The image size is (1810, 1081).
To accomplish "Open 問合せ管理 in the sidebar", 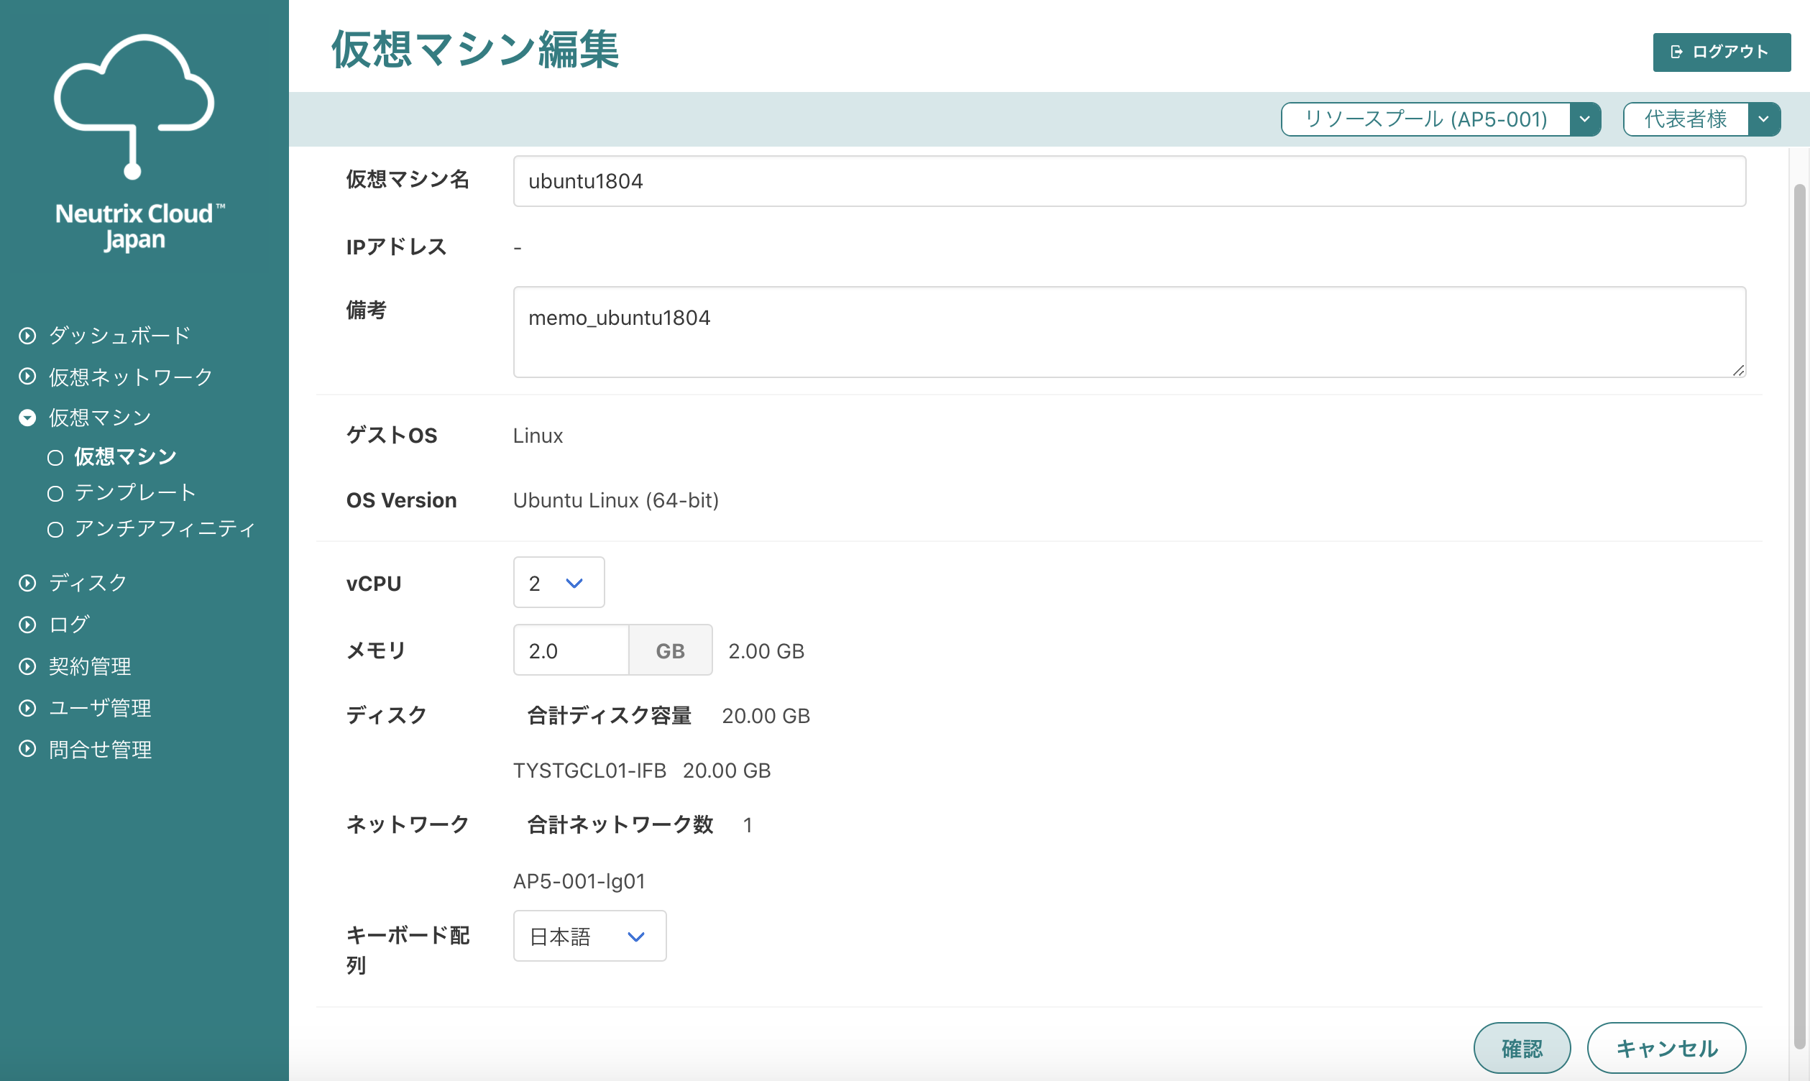I will coord(100,749).
